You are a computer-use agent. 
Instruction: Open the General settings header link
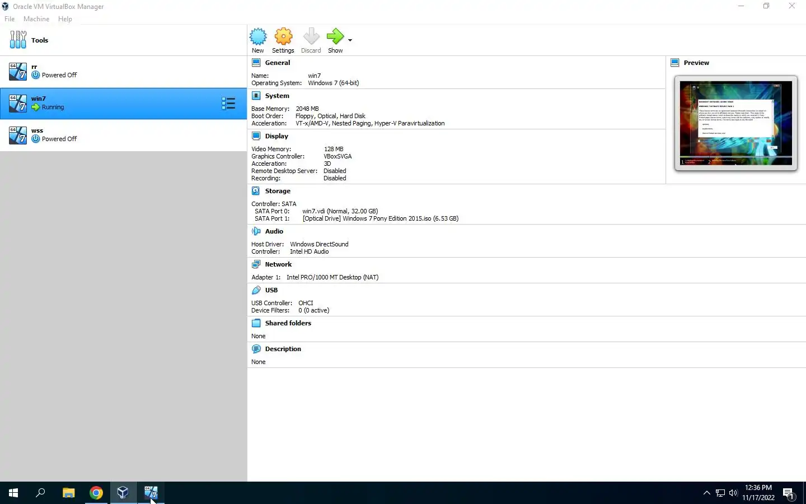click(278, 63)
